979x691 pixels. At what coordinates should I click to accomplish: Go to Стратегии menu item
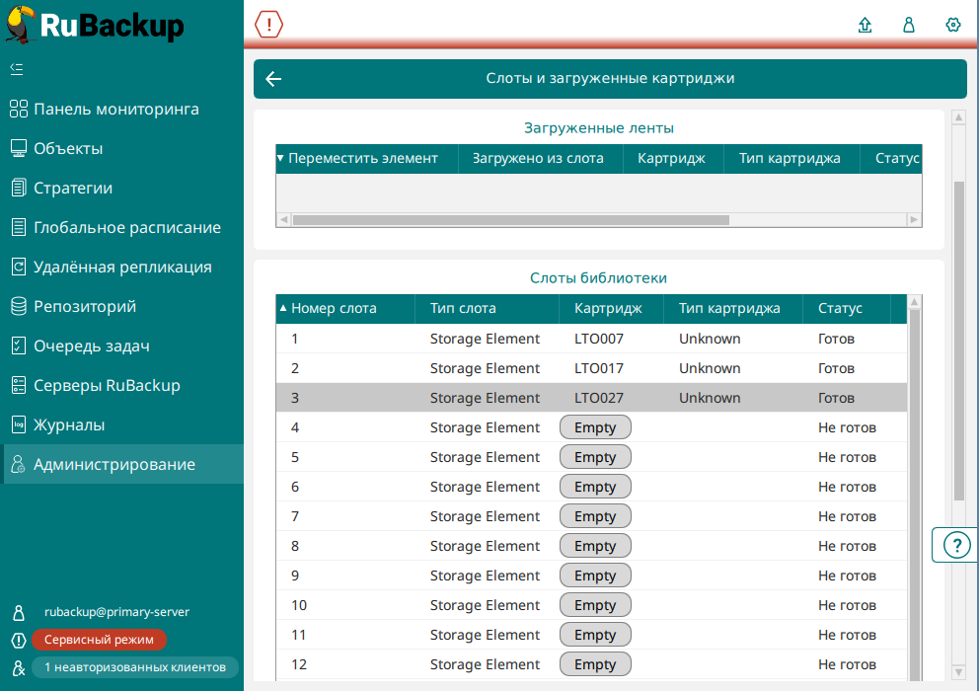pos(73,188)
